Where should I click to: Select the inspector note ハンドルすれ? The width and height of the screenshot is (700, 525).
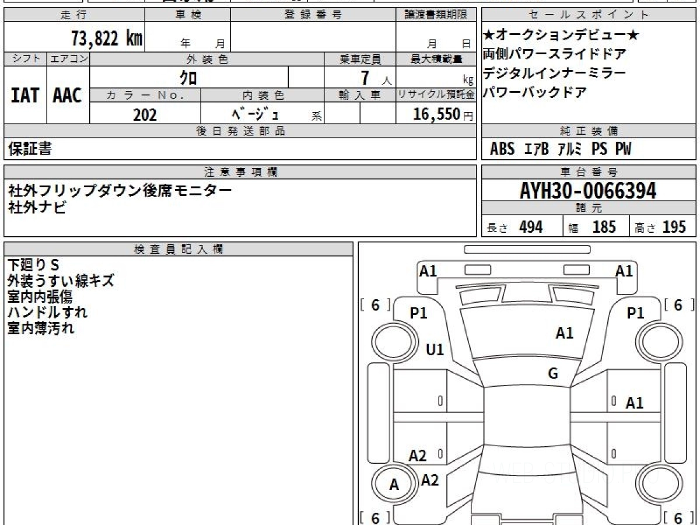47,312
